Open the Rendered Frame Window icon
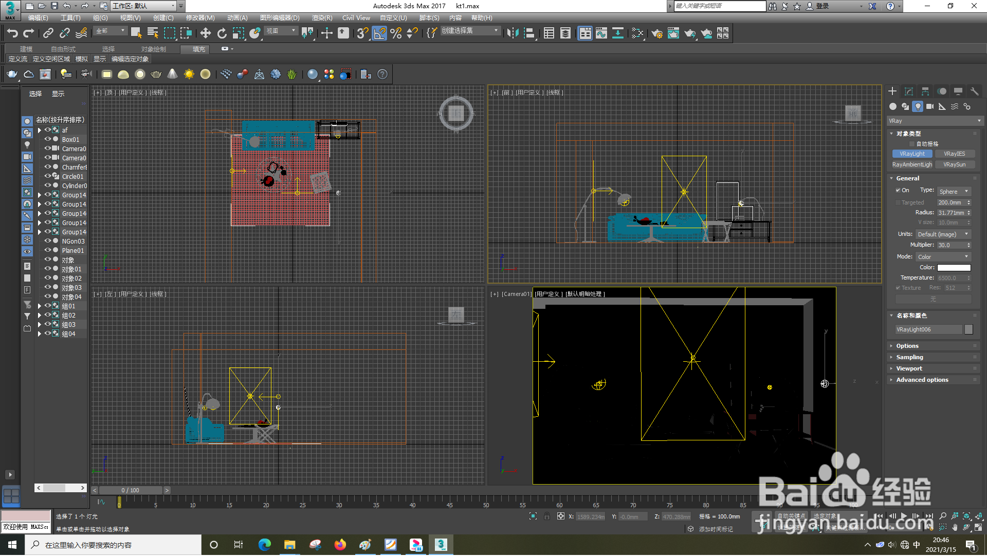 coord(673,33)
